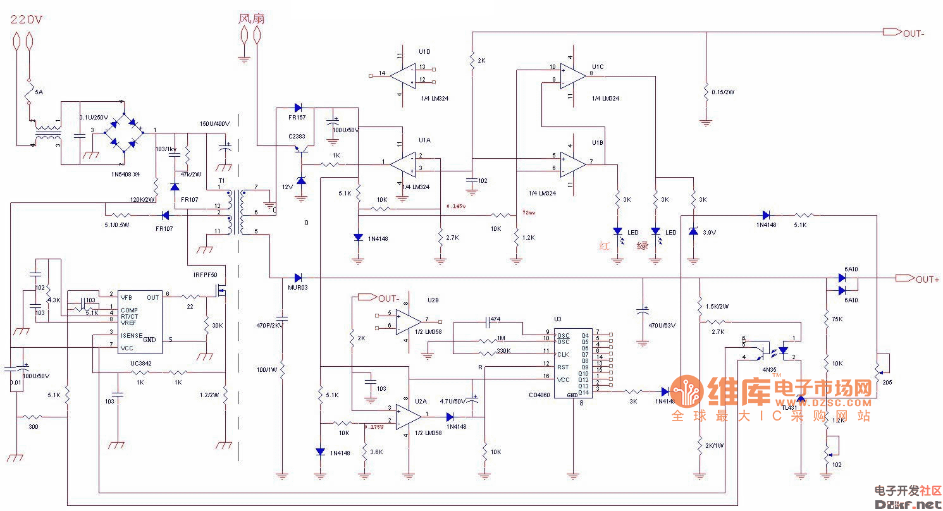Click the 1M resistor label
The height and width of the screenshot is (511, 943).
tap(501, 338)
